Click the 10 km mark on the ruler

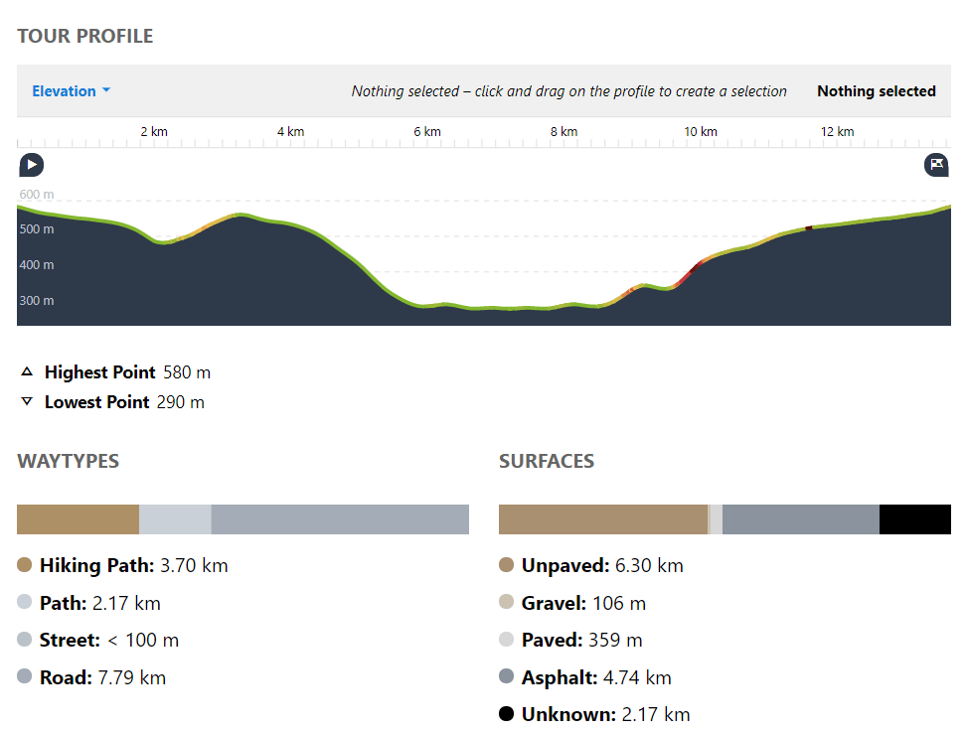pyautogui.click(x=701, y=132)
